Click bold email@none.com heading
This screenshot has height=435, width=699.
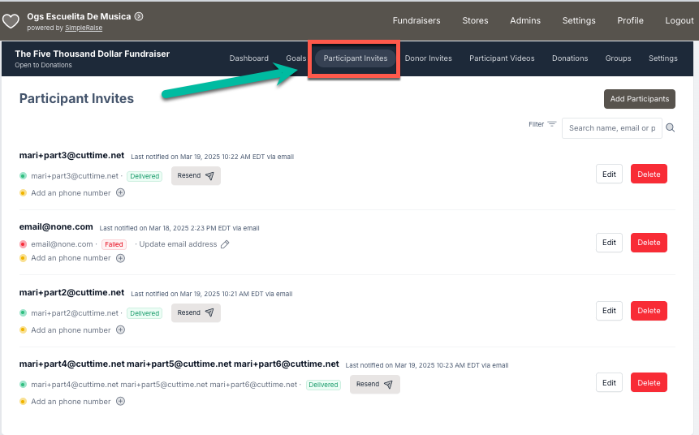pos(56,227)
